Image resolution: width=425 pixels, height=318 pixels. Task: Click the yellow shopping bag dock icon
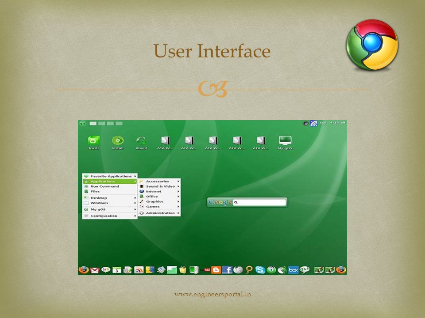tap(183, 270)
